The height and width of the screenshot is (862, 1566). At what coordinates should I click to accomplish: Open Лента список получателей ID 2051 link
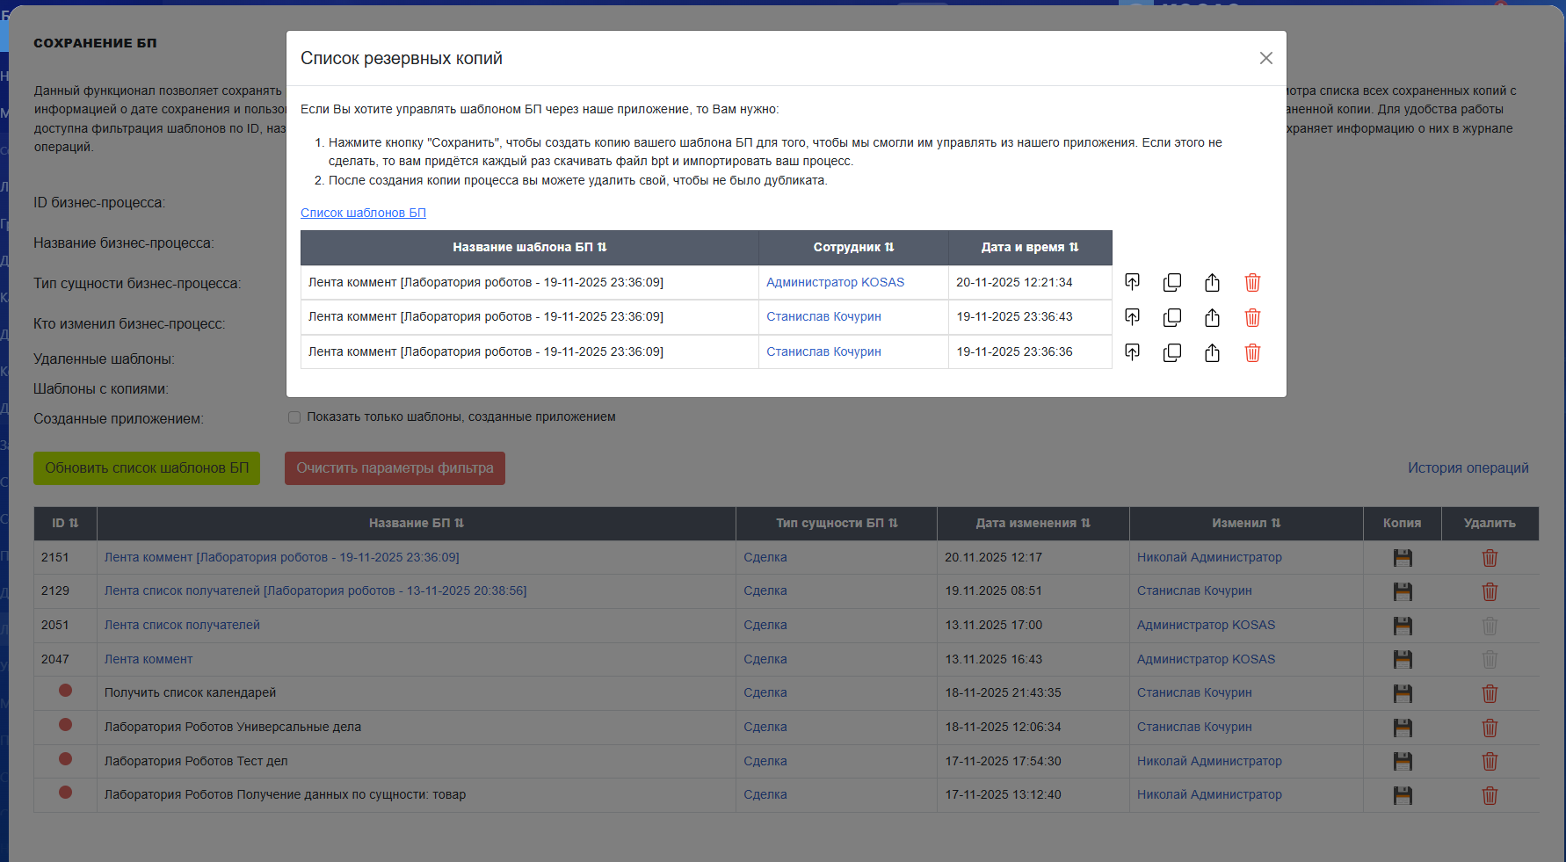[182, 625]
